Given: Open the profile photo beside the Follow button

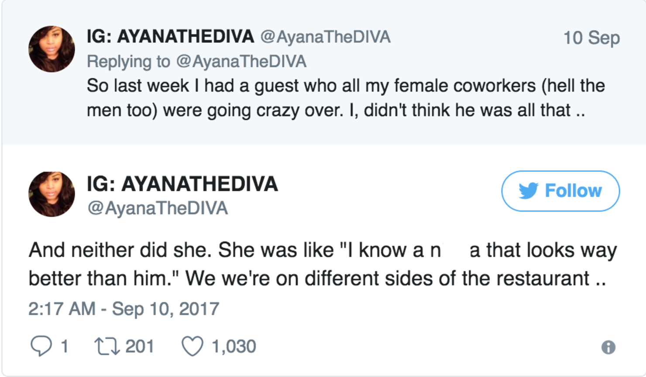Looking at the screenshot, I should pos(52,194).
